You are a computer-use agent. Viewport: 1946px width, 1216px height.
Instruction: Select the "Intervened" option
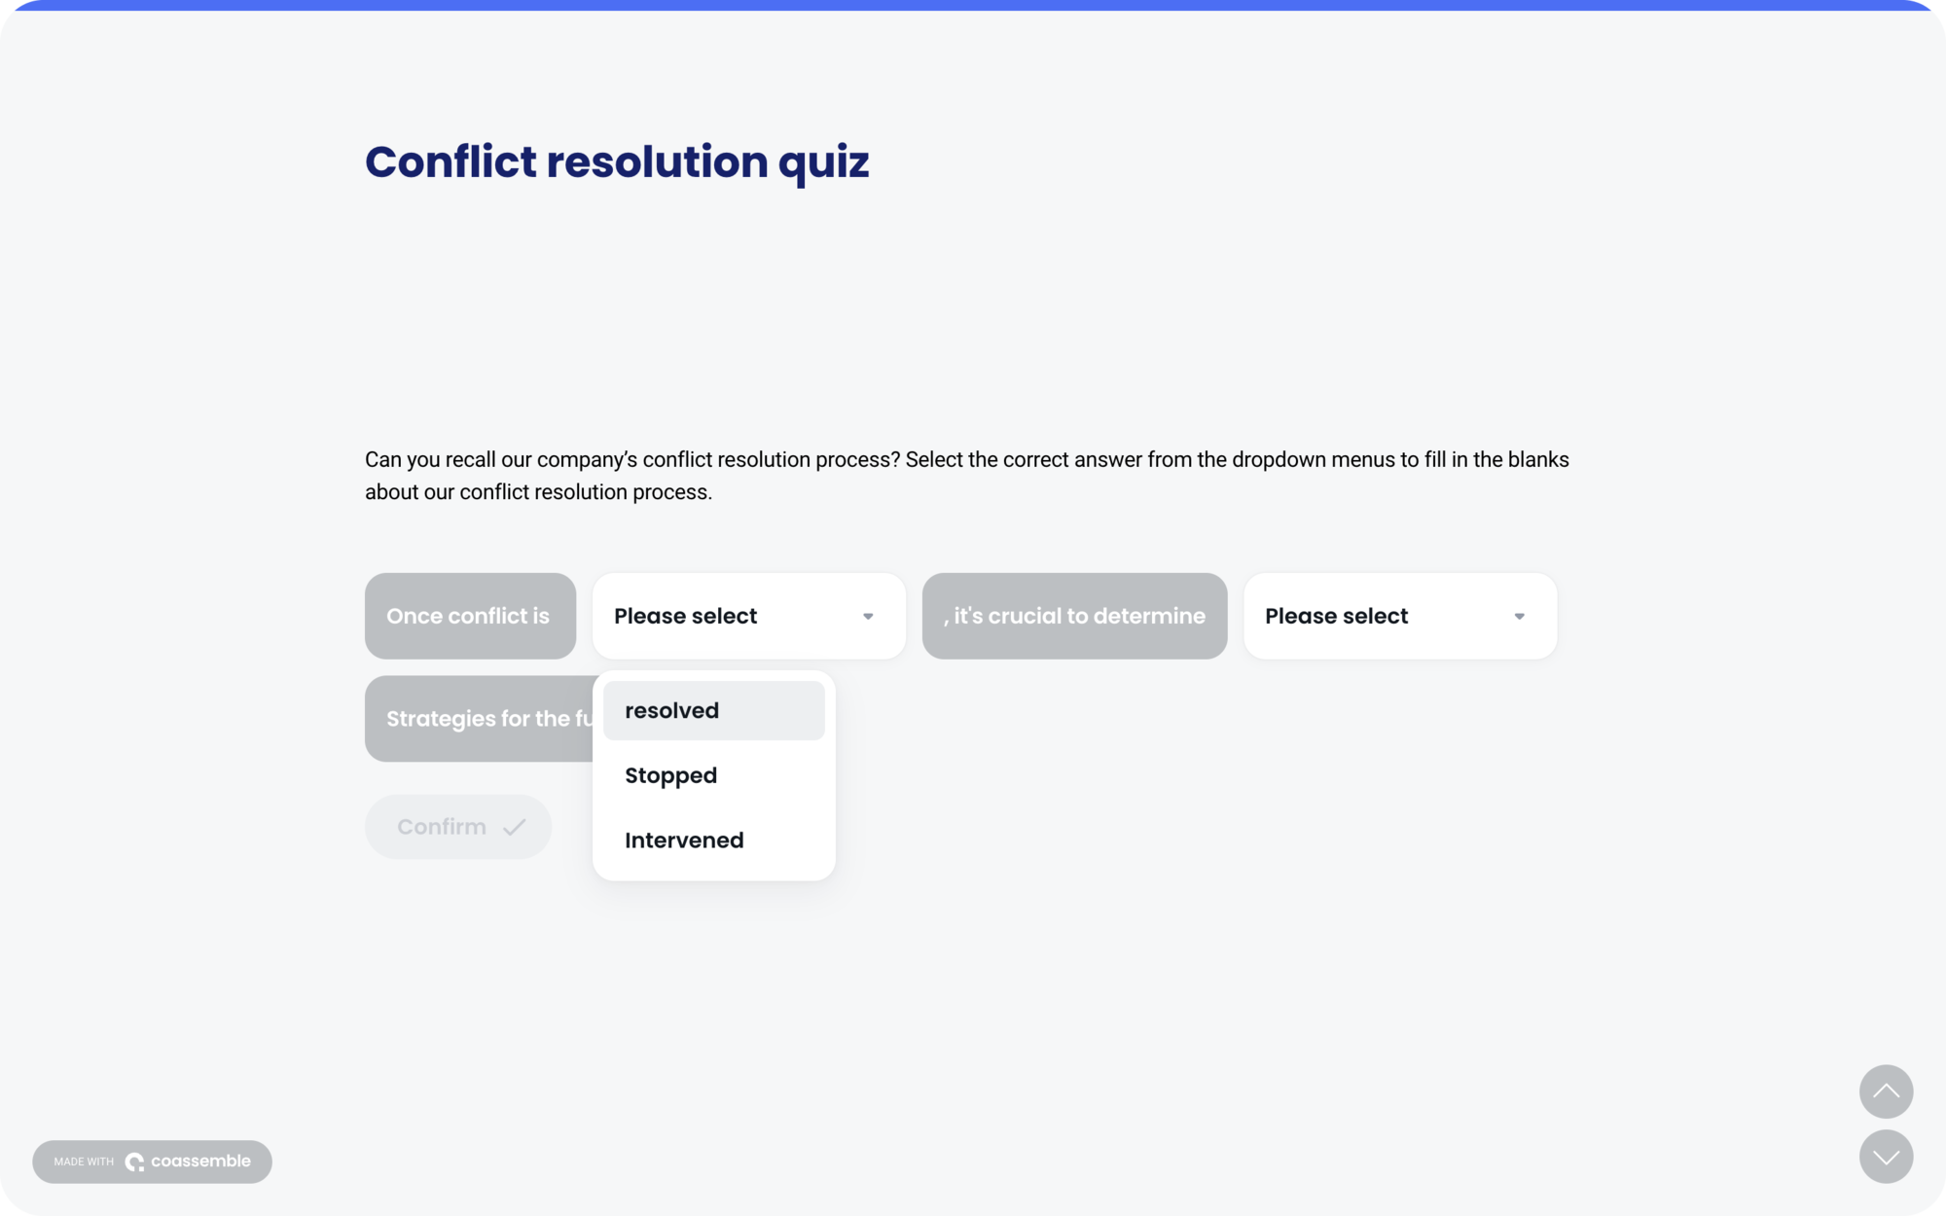[x=713, y=840]
